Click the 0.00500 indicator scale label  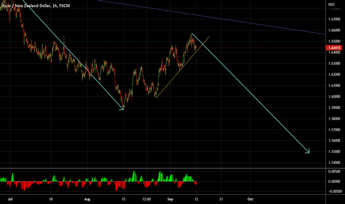pyautogui.click(x=334, y=171)
